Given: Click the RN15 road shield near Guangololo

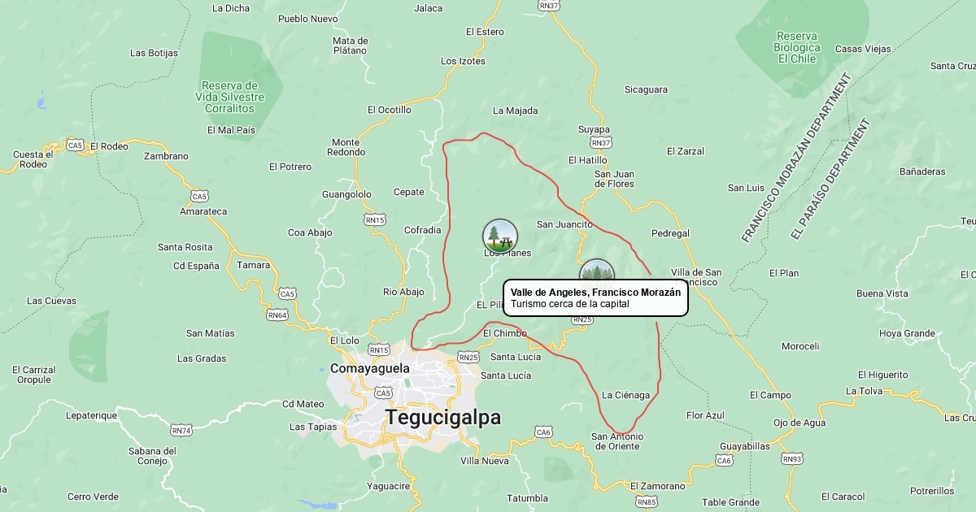Looking at the screenshot, I should [375, 220].
